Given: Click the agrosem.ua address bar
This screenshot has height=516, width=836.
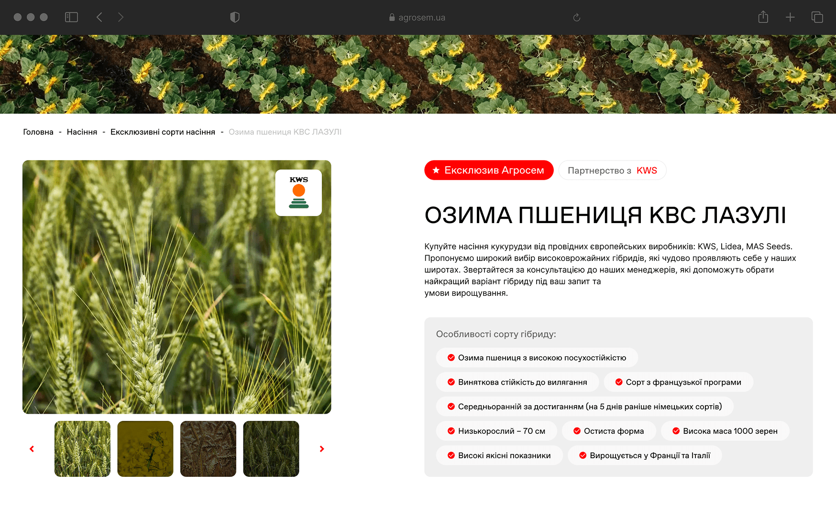Looking at the screenshot, I should click(418, 18).
